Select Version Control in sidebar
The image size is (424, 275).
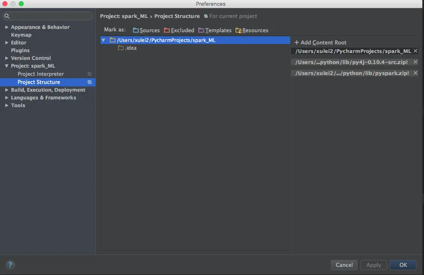31,58
